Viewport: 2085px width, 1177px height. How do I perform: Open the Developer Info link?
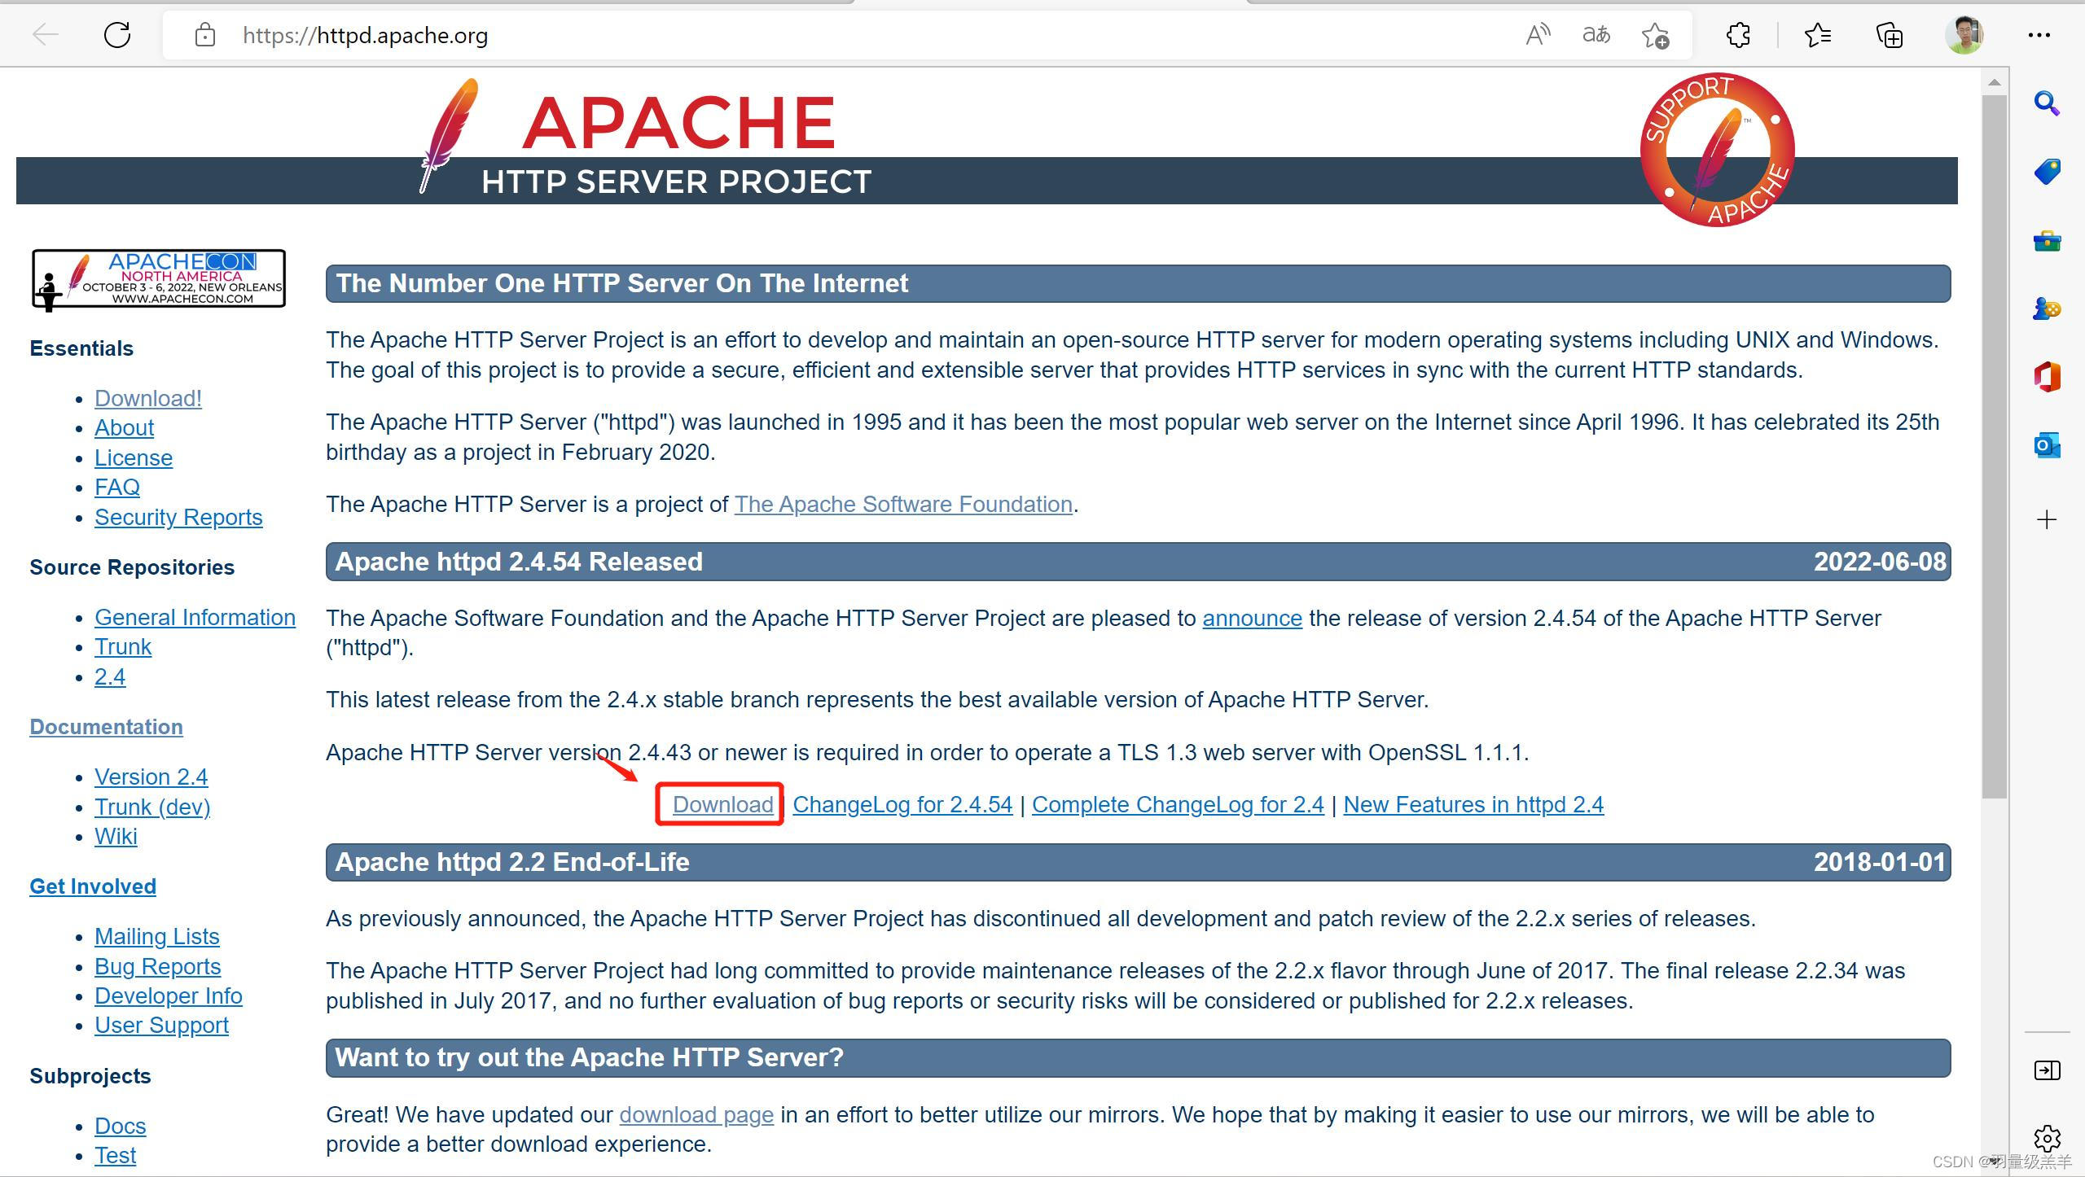[x=169, y=995]
